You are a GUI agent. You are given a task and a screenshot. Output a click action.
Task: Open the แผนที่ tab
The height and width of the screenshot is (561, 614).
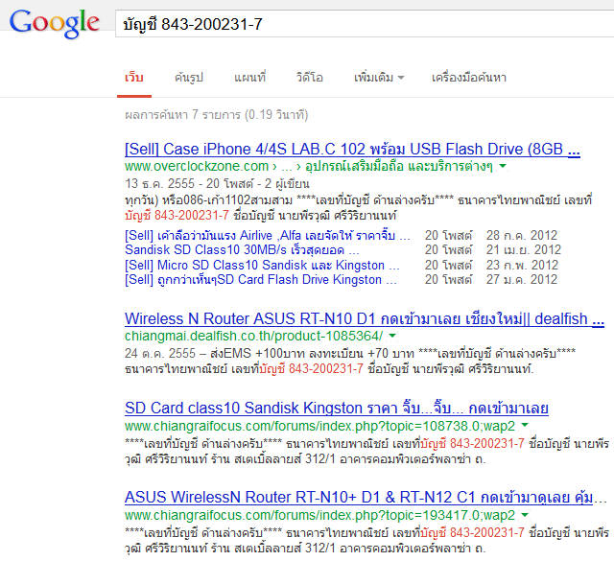[249, 77]
